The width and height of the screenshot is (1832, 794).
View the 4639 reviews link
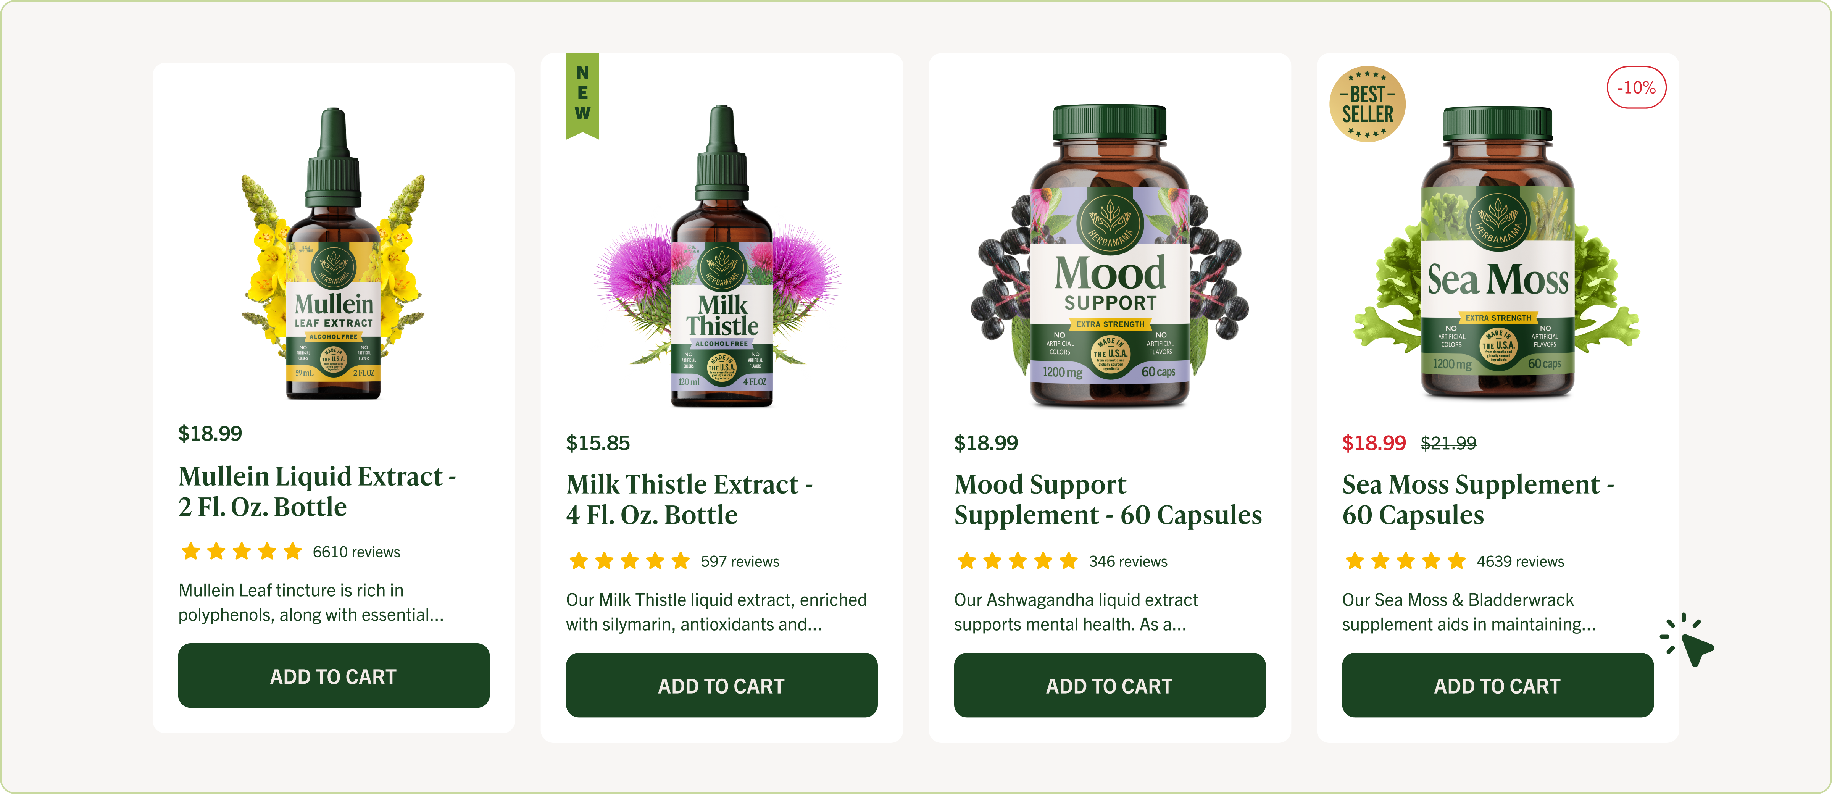[x=1520, y=562]
